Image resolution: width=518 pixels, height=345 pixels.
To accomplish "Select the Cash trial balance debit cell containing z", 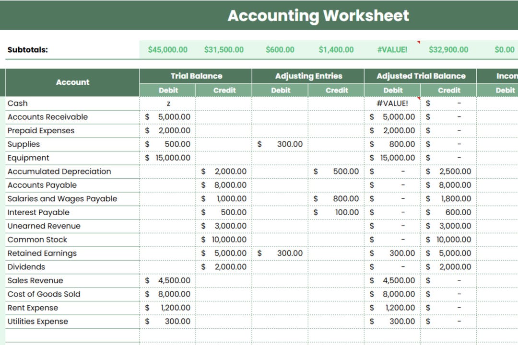I will click(168, 103).
